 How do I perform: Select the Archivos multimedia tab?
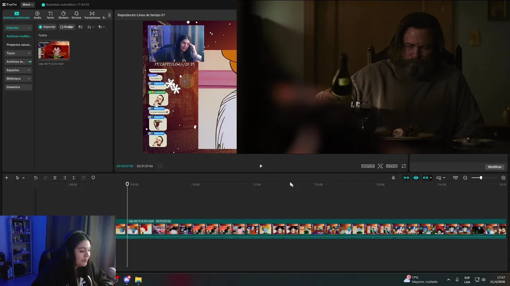[16, 15]
